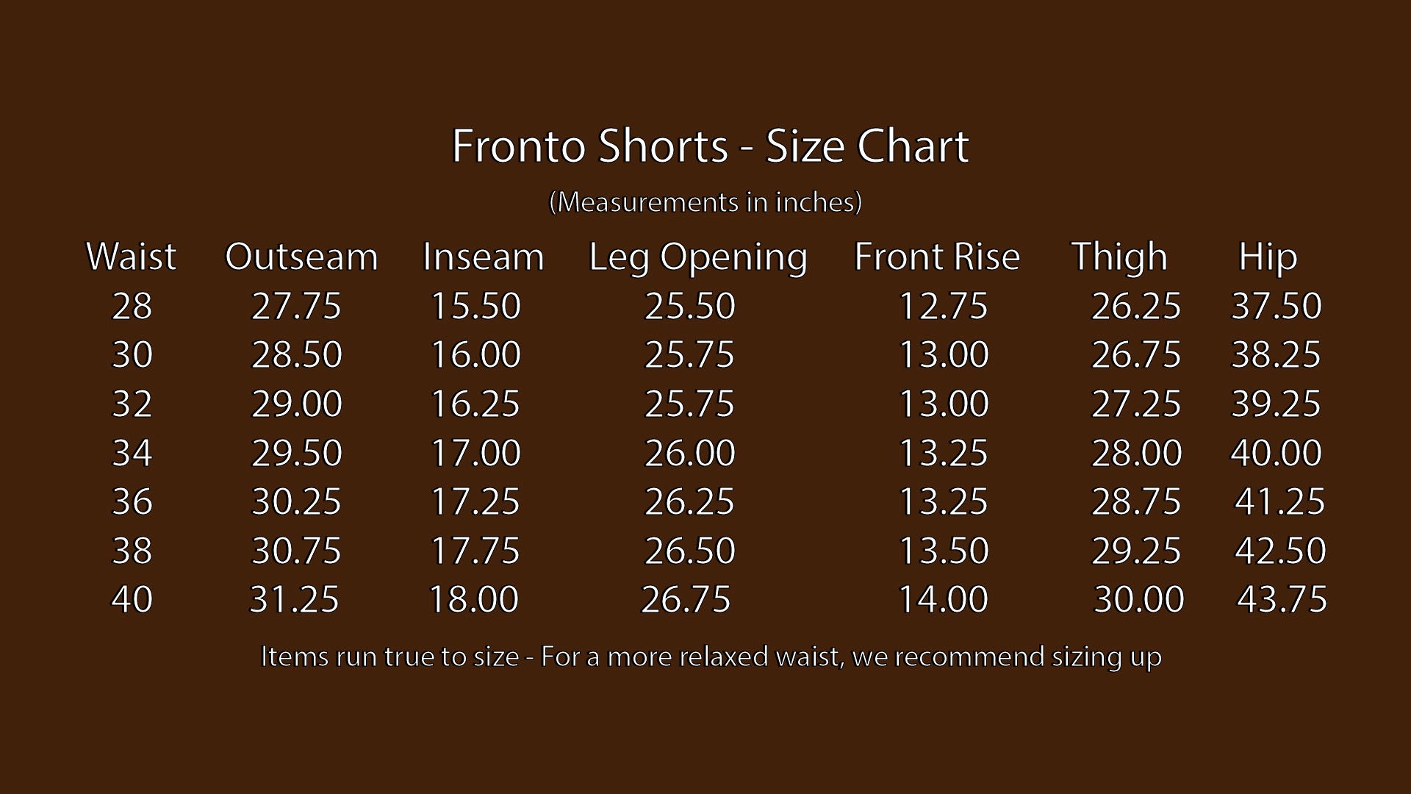Click the 38.25 hip measurement
This screenshot has width=1411, height=794.
1276,354
